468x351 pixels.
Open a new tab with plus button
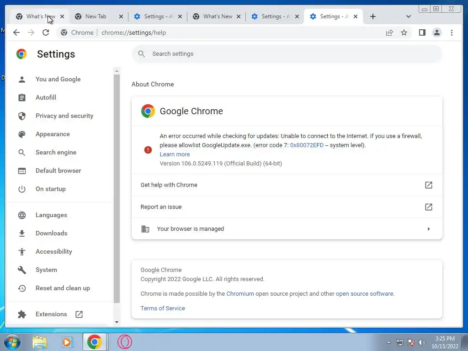click(373, 16)
